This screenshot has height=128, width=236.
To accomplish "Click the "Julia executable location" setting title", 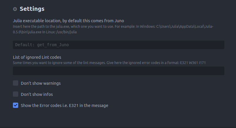I will click(68, 21).
